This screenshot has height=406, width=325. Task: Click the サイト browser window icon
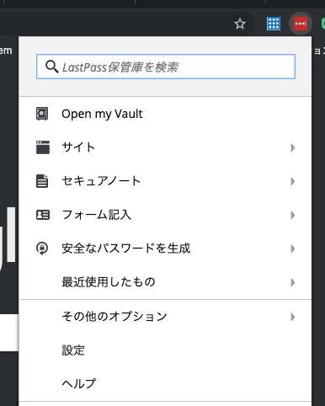[x=43, y=147]
